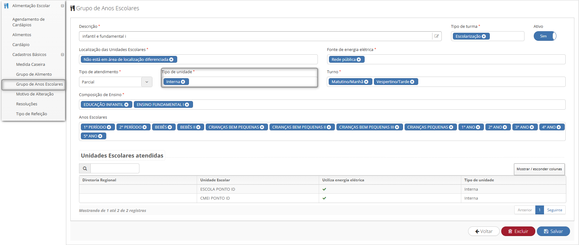
Task: Click the Alimentação Escolar fork-knife icon
Action: pyautogui.click(x=6, y=6)
